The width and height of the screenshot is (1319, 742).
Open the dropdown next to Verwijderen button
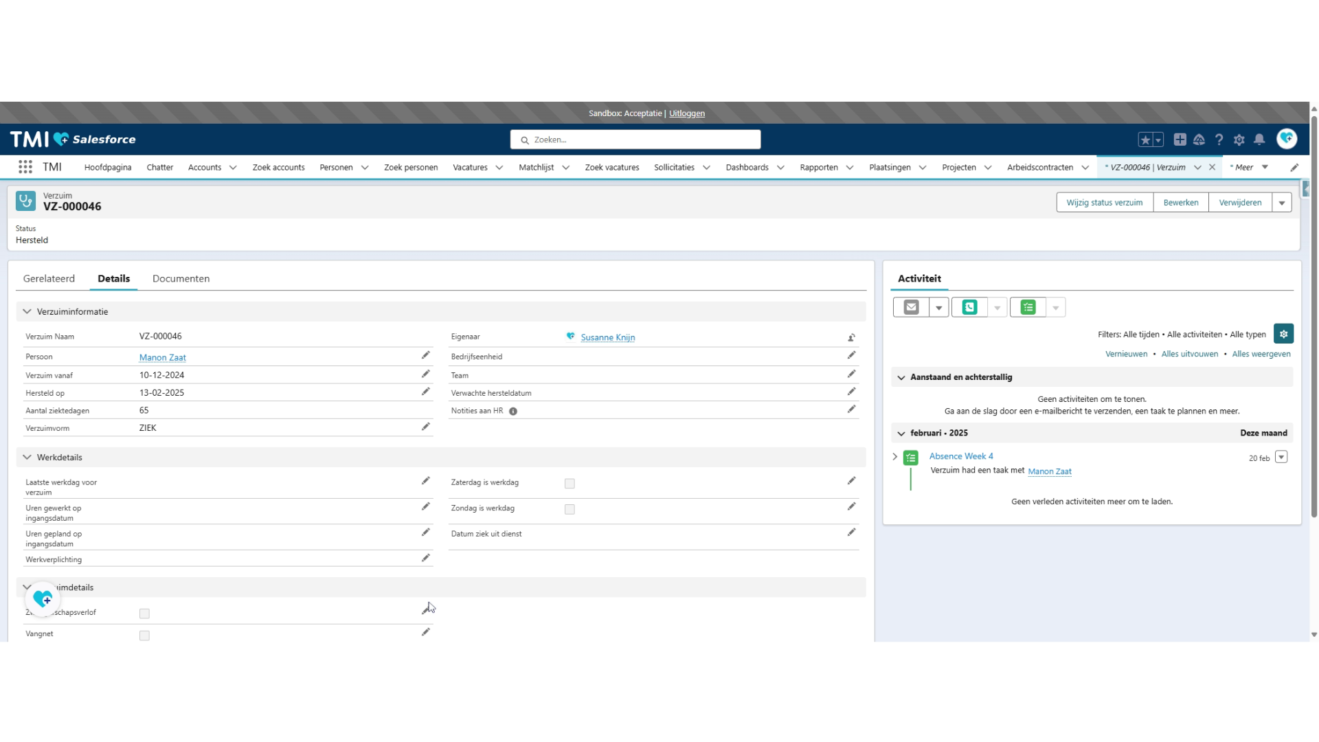click(1282, 203)
